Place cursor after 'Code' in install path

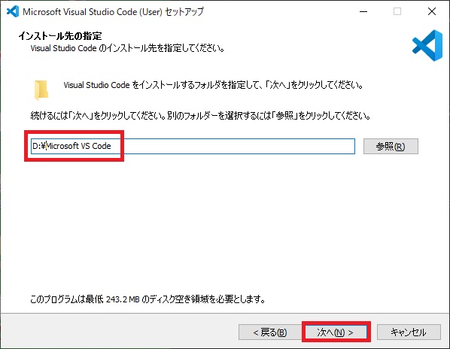(x=111, y=146)
